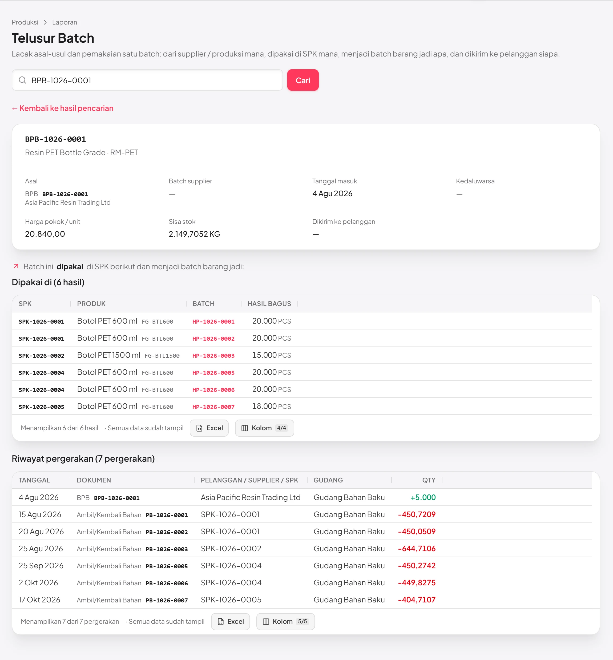Viewport: 613px width, 660px height.
Task: Open batch link HP-1026-0003
Action: [213, 356]
